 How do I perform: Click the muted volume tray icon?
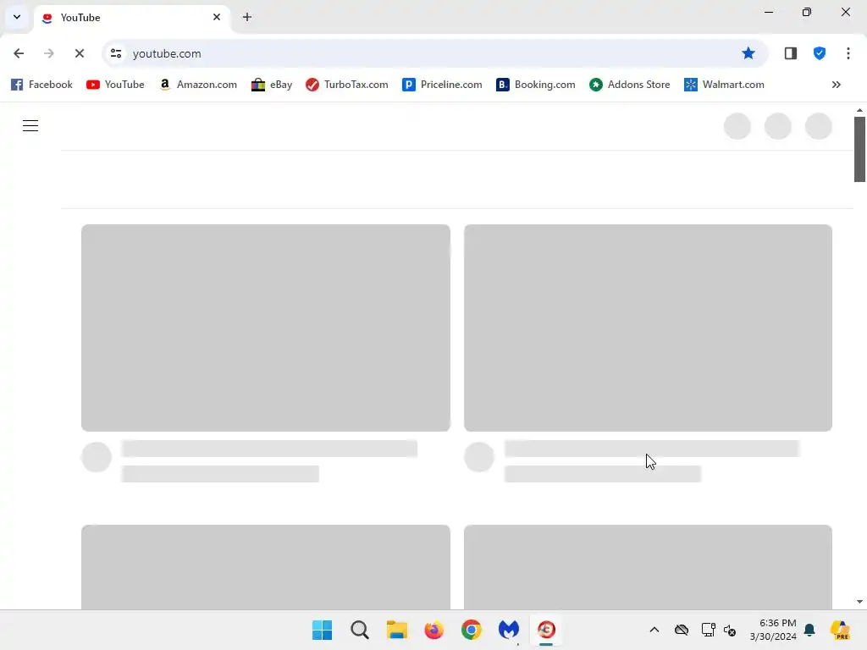[x=730, y=630]
